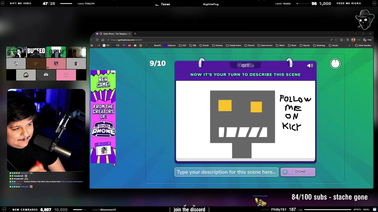The width and height of the screenshot is (378, 212).
Task: Open the browser home page icon
Action: click(102, 40)
